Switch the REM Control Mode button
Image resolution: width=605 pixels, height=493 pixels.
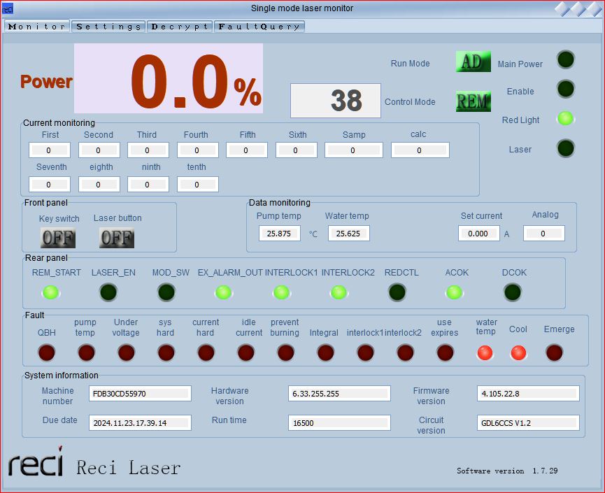coord(473,101)
